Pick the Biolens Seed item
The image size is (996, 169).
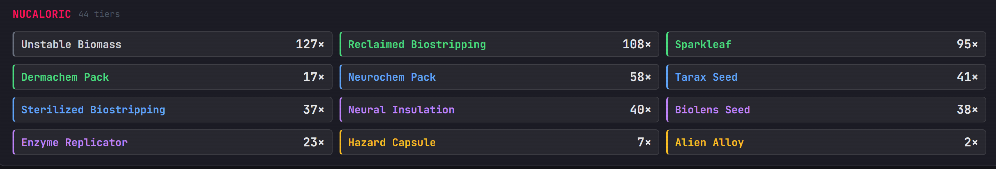(x=826, y=110)
